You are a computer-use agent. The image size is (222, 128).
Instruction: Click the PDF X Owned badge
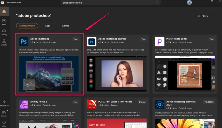pyautogui.click(x=142, y=102)
